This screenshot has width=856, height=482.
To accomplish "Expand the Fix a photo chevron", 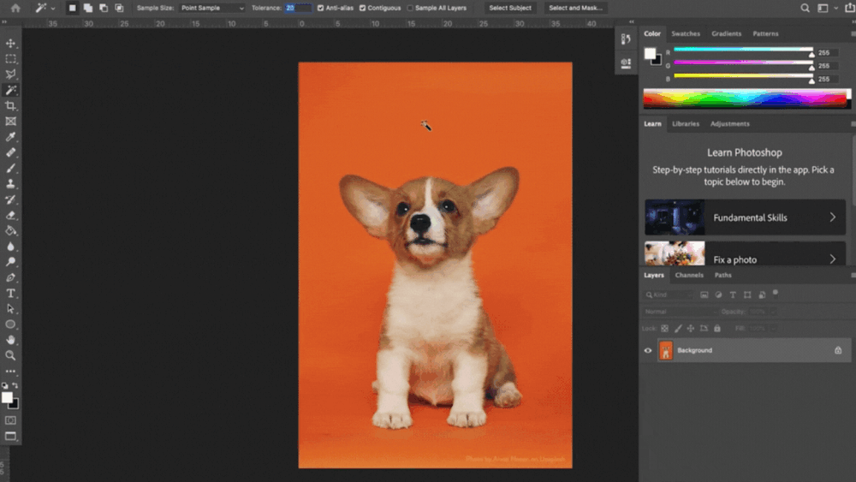I will point(833,259).
